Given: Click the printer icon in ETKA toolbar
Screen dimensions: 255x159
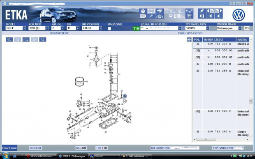Looking at the screenshot, I should pyautogui.click(x=143, y=11).
